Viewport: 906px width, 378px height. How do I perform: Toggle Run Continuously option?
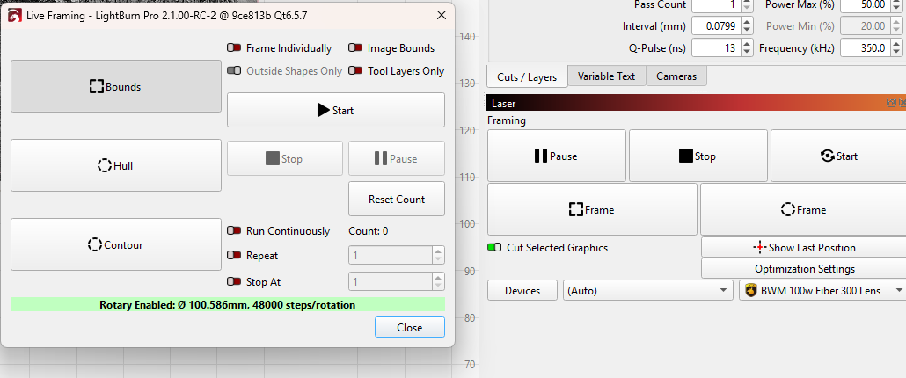click(234, 231)
